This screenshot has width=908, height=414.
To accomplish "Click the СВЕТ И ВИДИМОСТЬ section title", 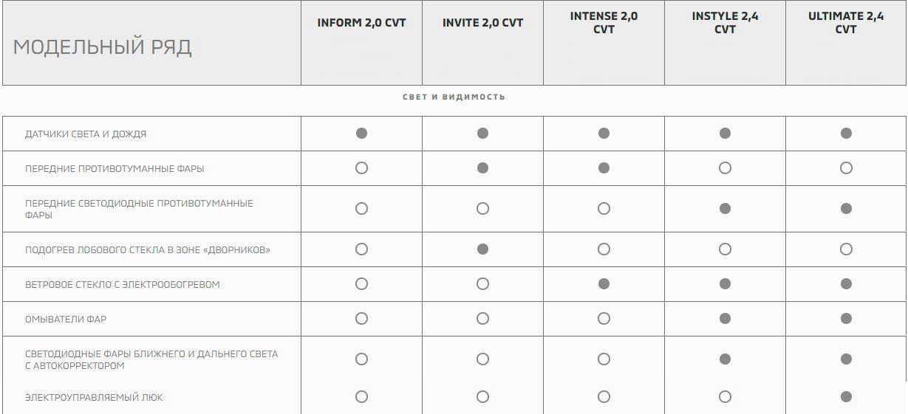I will [454, 97].
